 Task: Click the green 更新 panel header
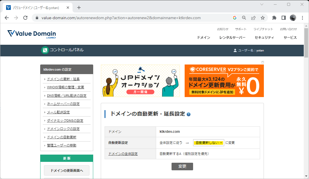point(67,158)
